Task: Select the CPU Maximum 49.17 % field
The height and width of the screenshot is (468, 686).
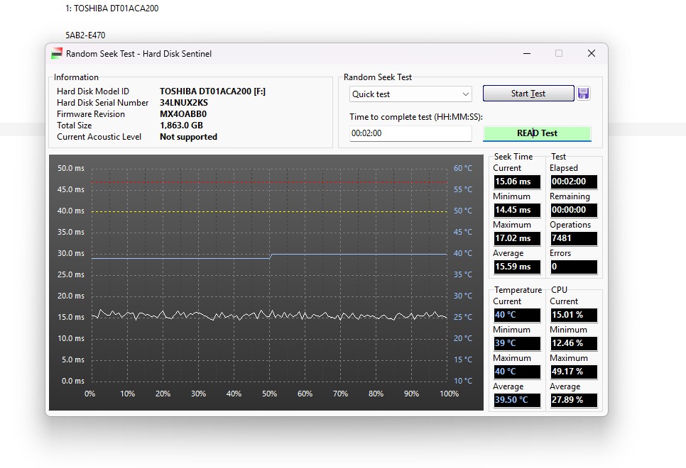Action: pyautogui.click(x=573, y=372)
